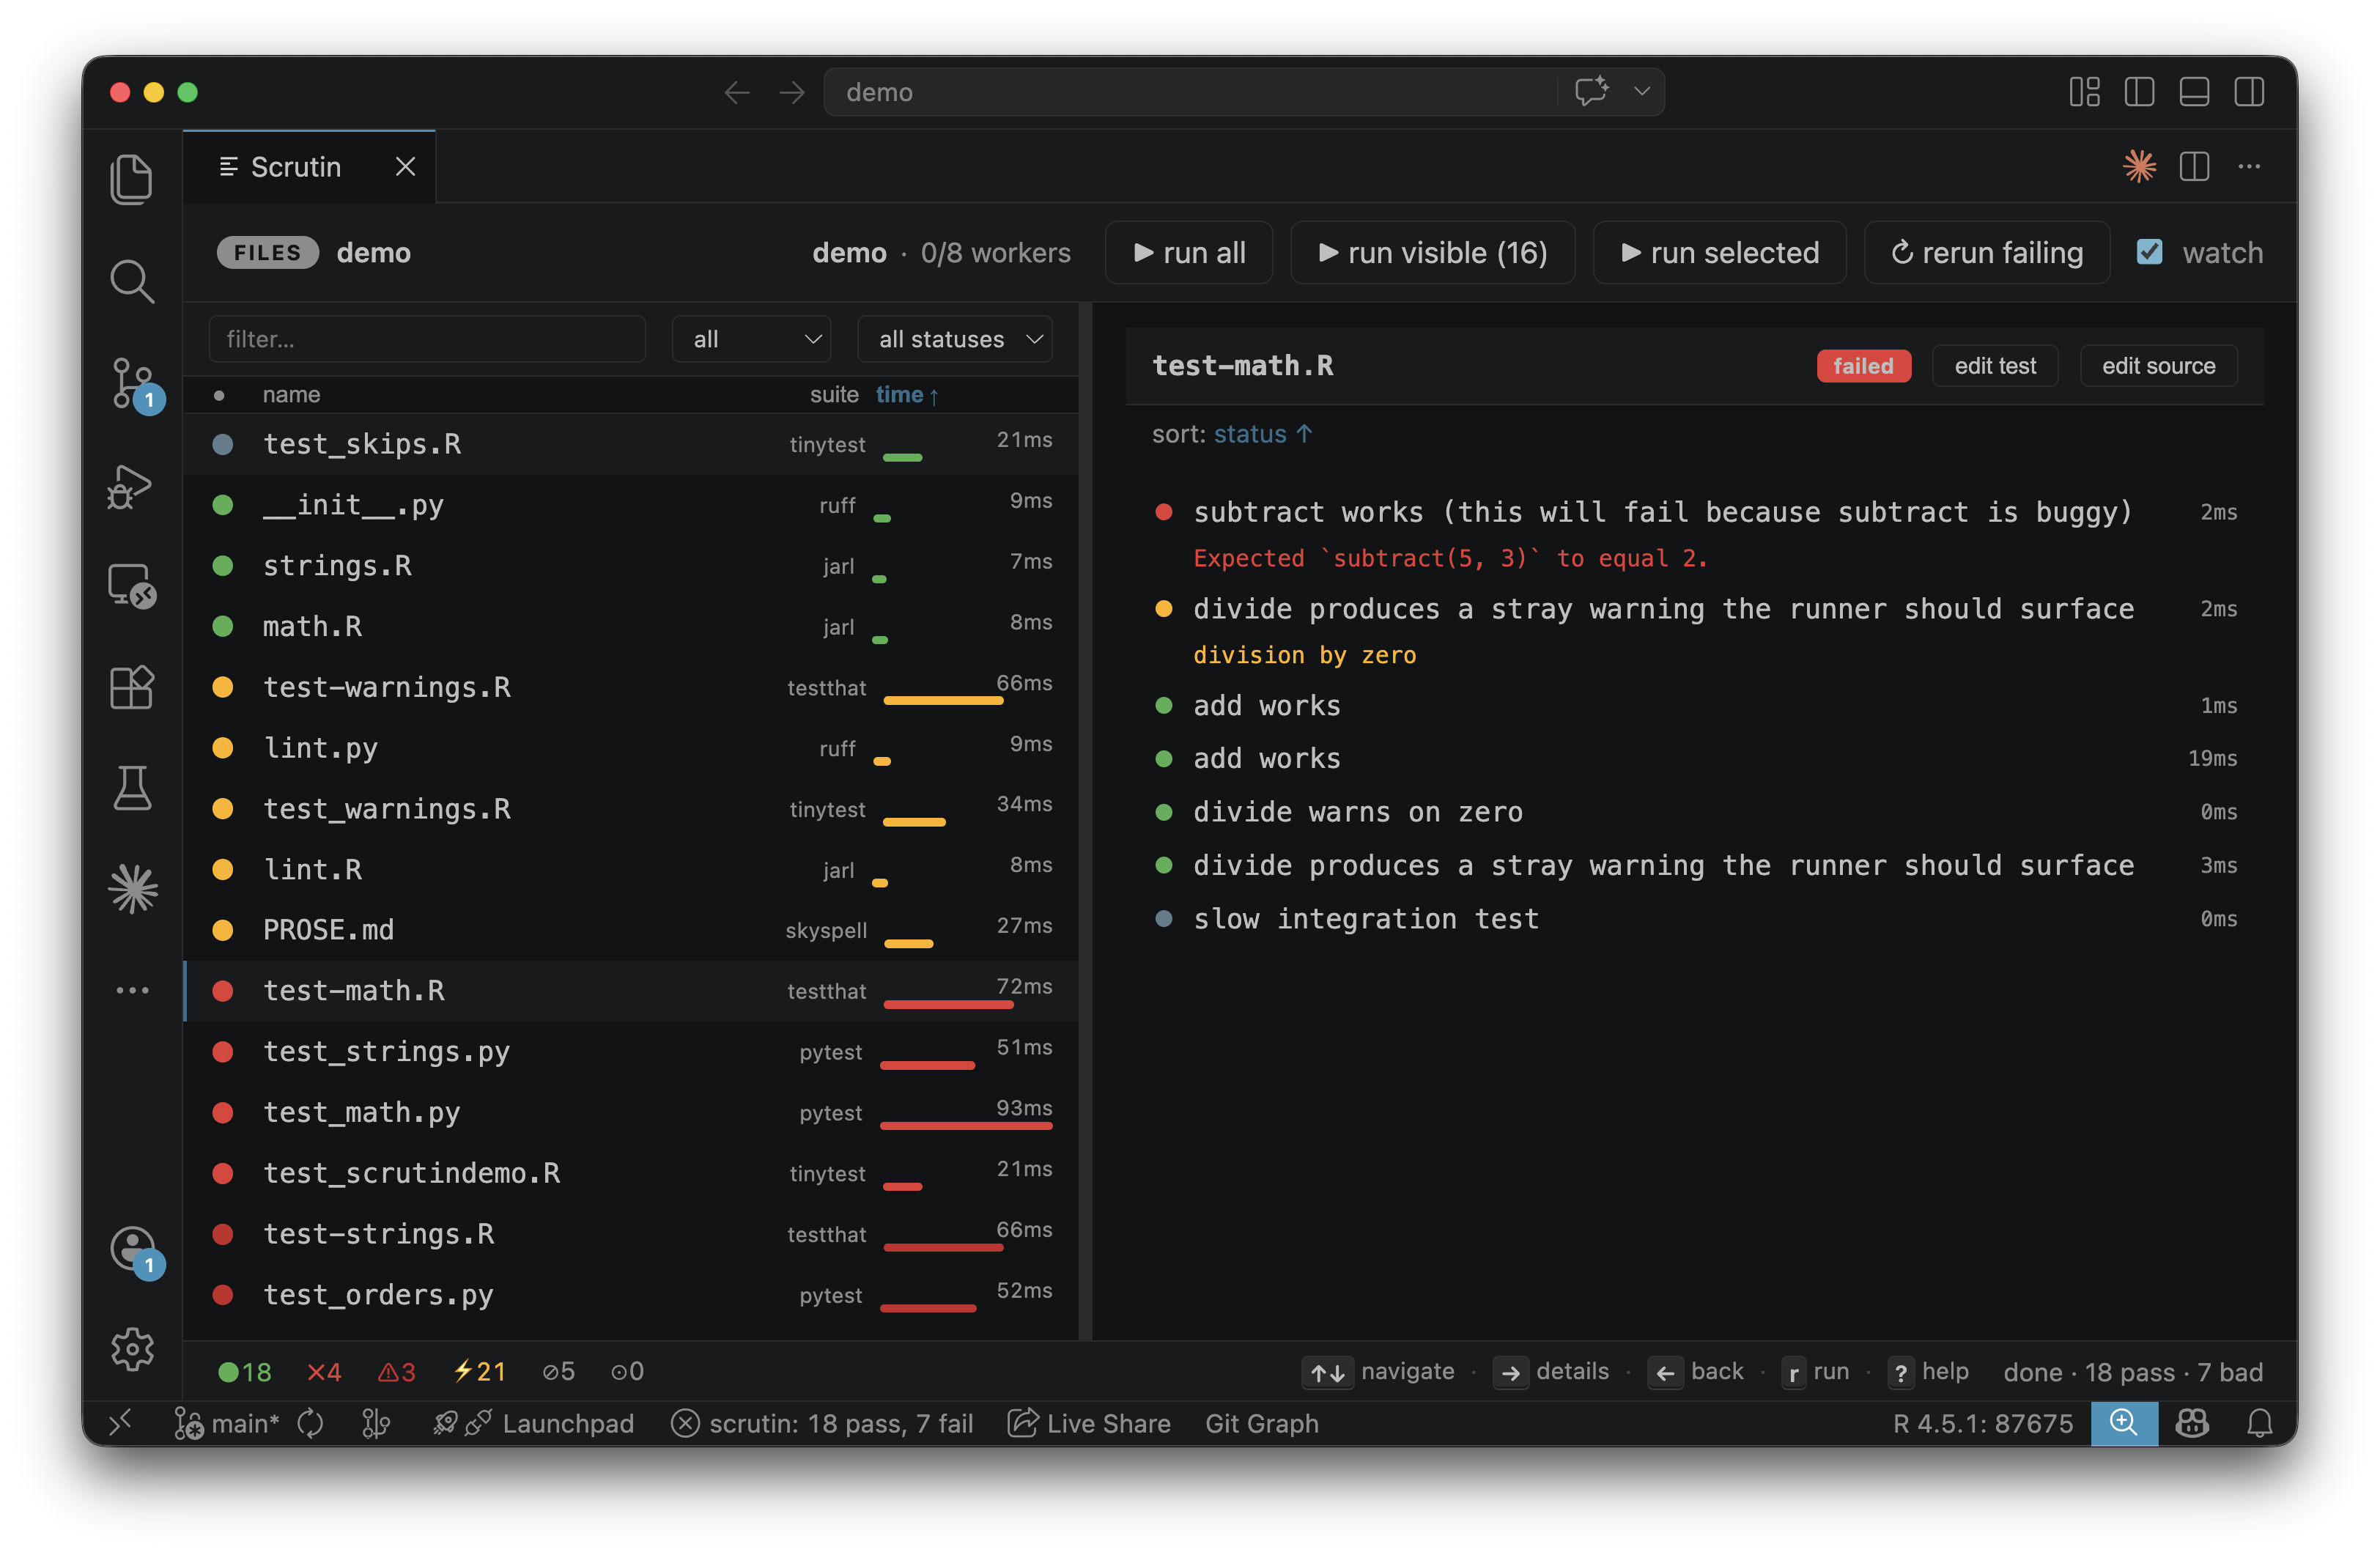The width and height of the screenshot is (2380, 1555).
Task: Click inside the filter text field
Action: pyautogui.click(x=427, y=339)
